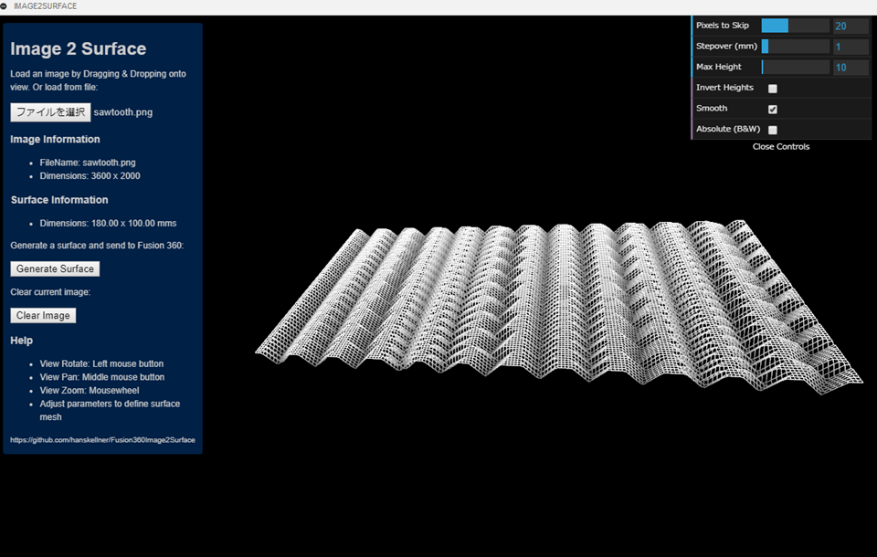
Task: Uncheck the Smooth checkbox
Action: click(x=773, y=109)
